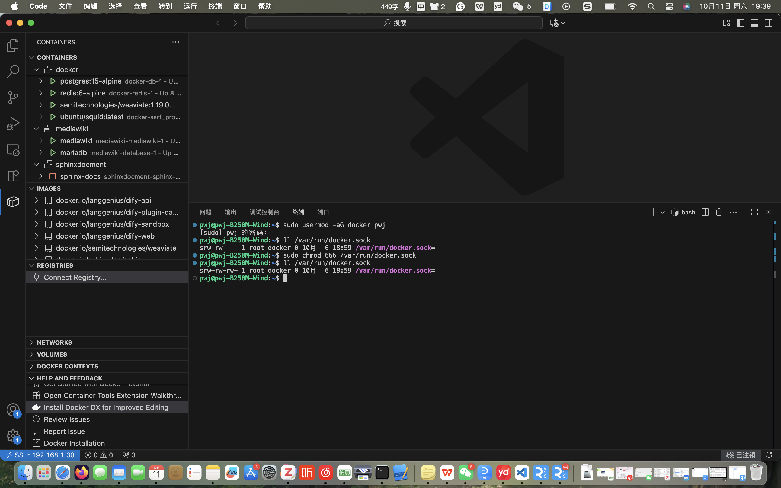781x488 pixels.
Task: Toggle the primary sidebar visibility
Action: (x=740, y=23)
